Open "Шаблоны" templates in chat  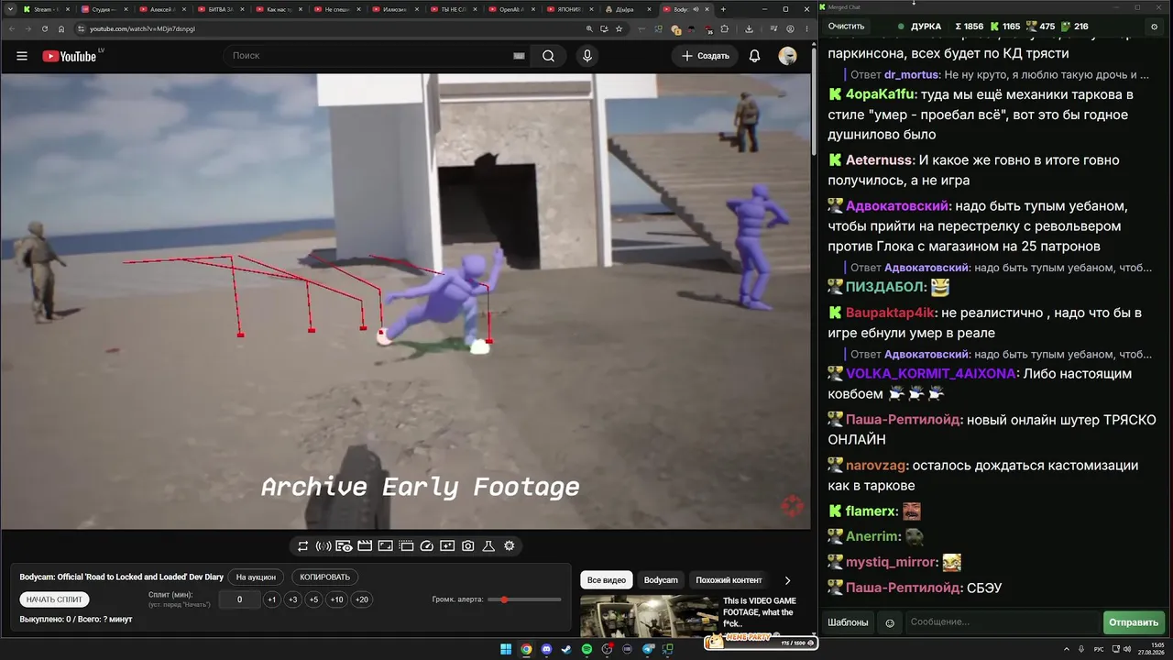tap(848, 622)
